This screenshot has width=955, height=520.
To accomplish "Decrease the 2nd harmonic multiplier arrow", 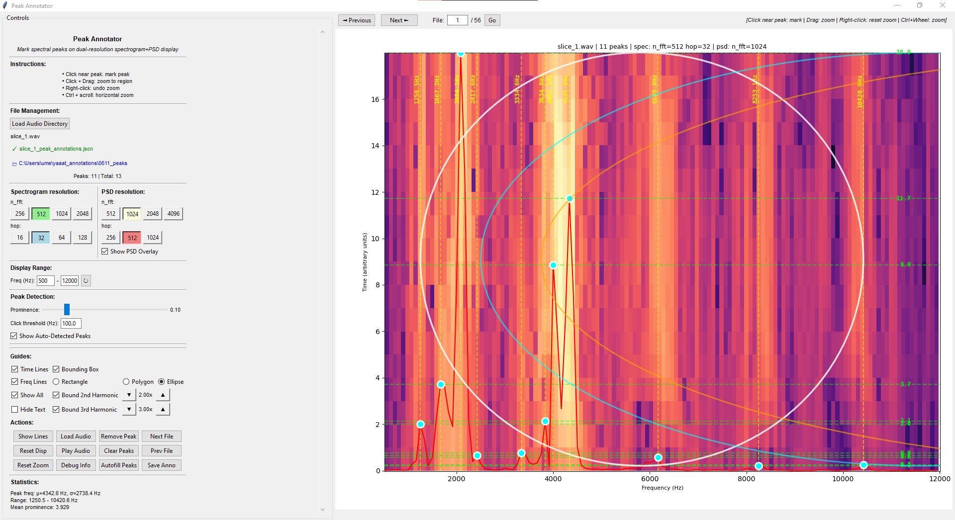I will pyautogui.click(x=129, y=395).
